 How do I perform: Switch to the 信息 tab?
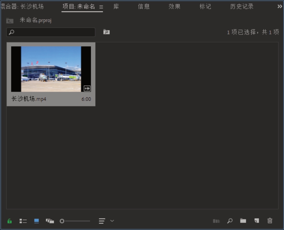(x=144, y=7)
